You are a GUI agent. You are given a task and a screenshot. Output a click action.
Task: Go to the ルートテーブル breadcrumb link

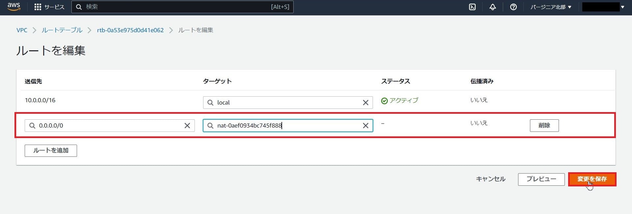pos(62,30)
